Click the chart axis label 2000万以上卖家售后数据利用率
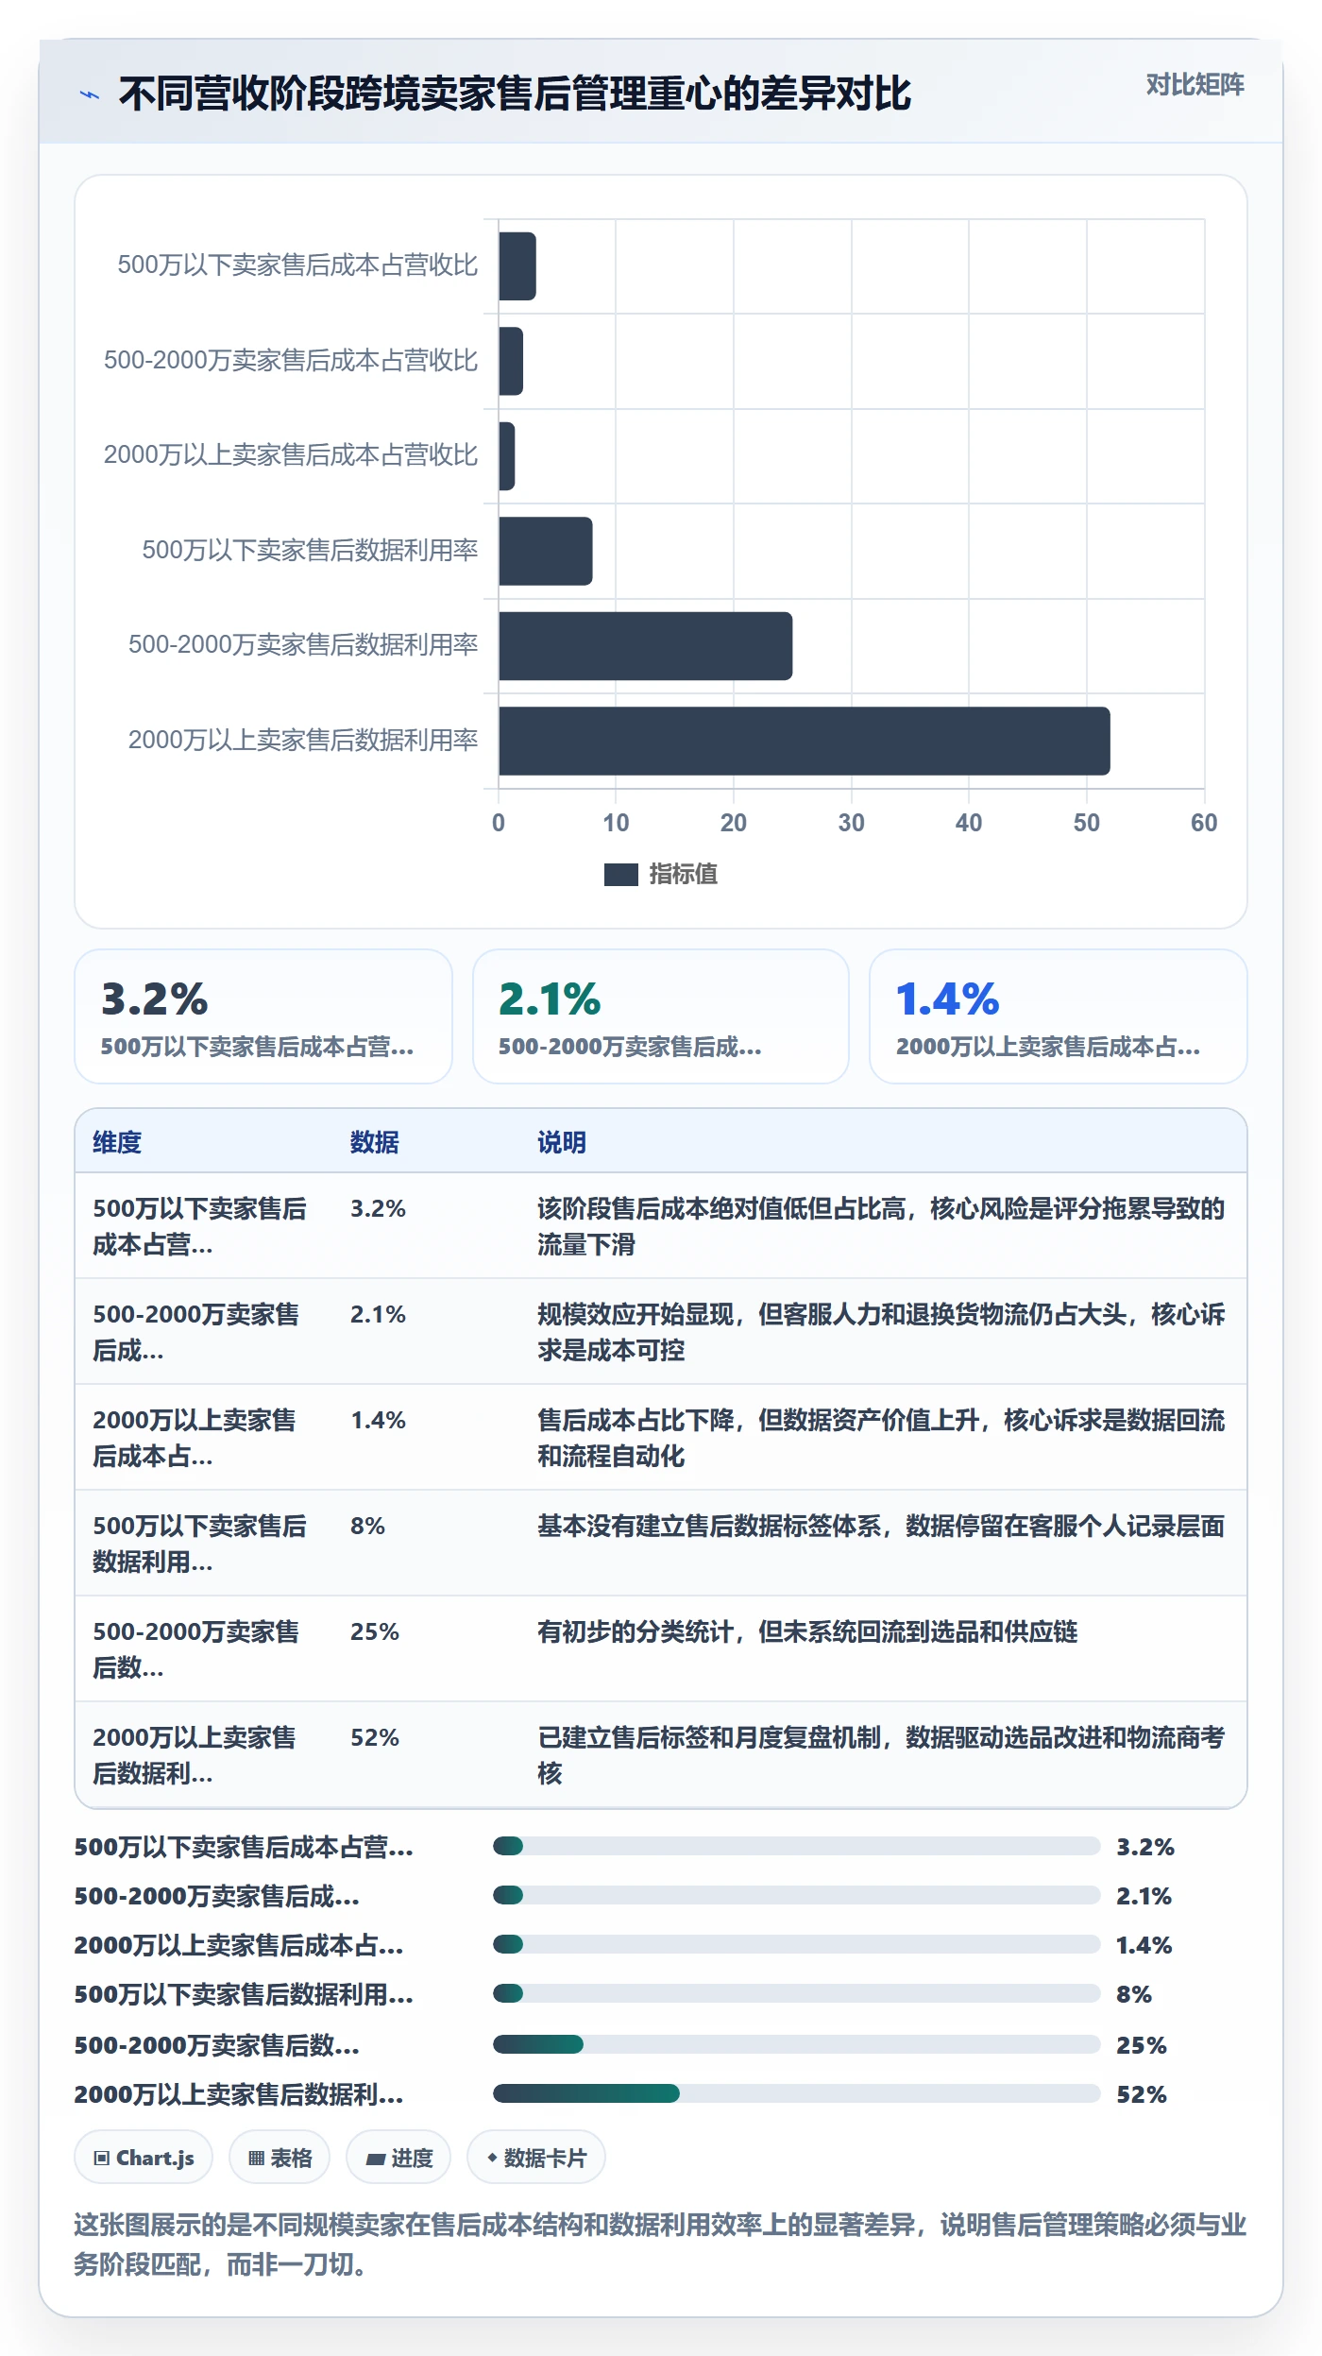1322x2356 pixels. click(x=303, y=740)
